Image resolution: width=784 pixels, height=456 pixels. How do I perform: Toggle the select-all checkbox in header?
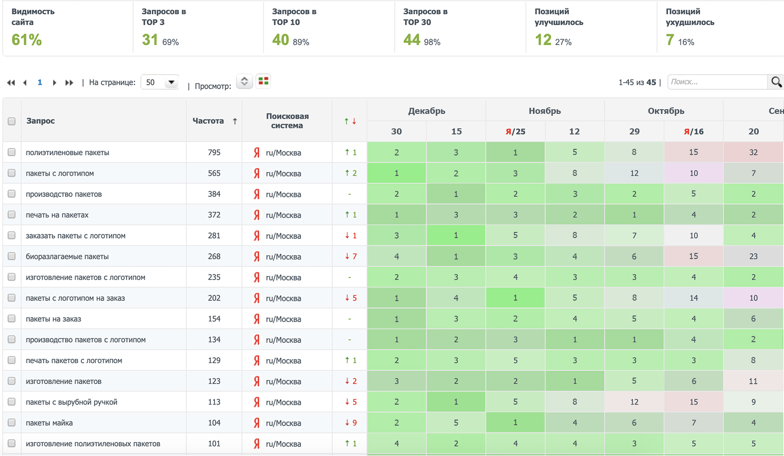pos(12,121)
